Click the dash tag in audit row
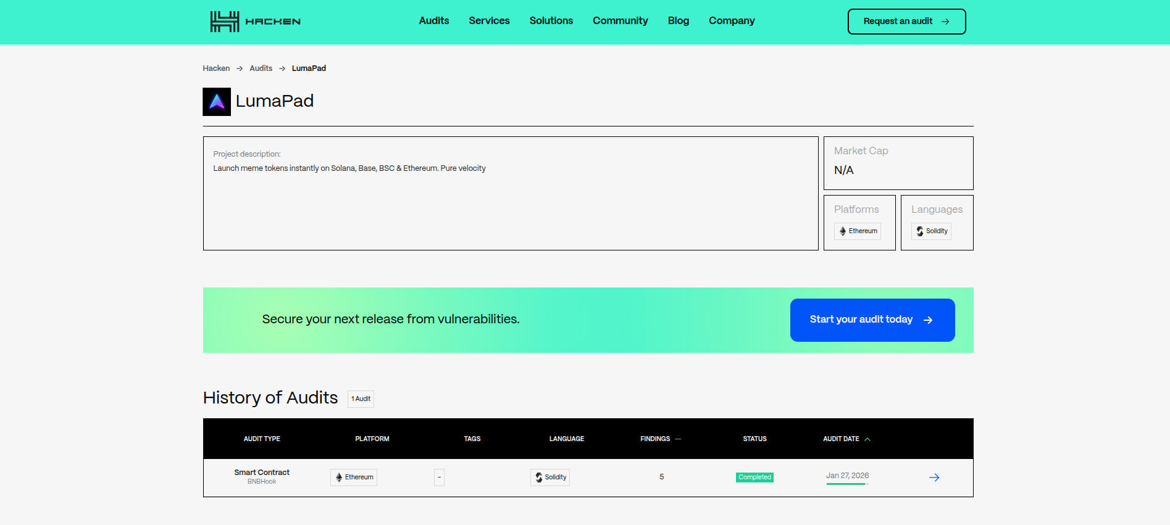 [439, 477]
